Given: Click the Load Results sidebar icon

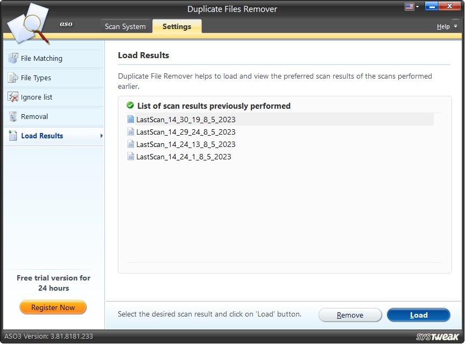Looking at the screenshot, I should (12, 136).
